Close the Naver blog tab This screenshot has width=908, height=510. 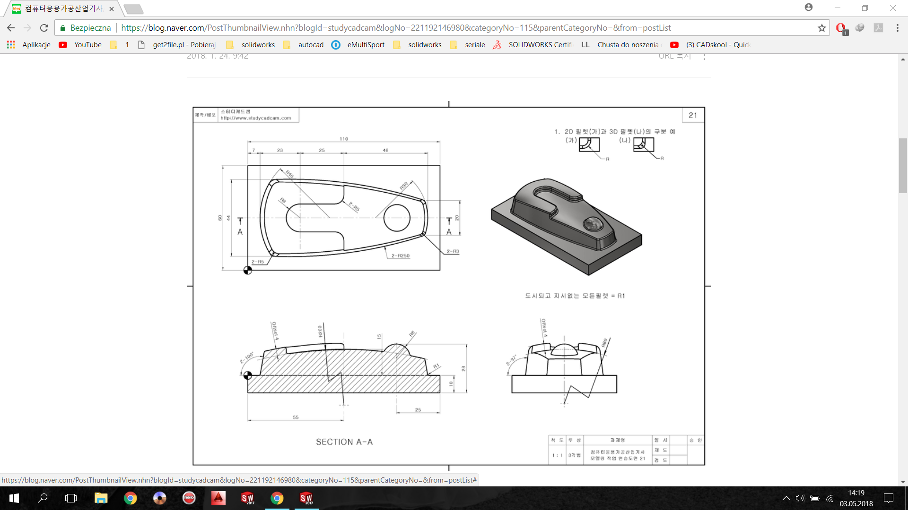coord(112,8)
